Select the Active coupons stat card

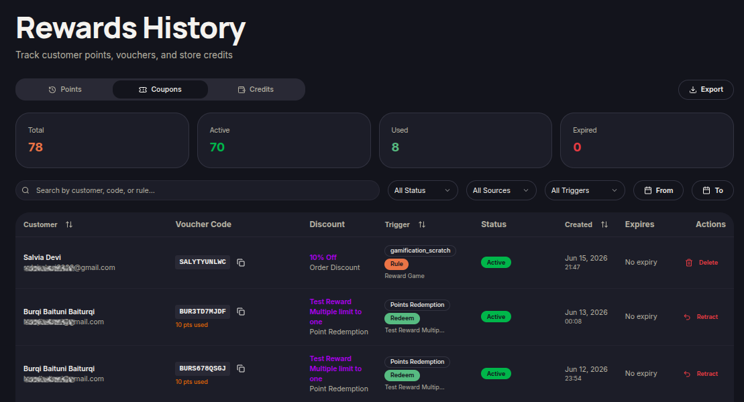point(284,140)
